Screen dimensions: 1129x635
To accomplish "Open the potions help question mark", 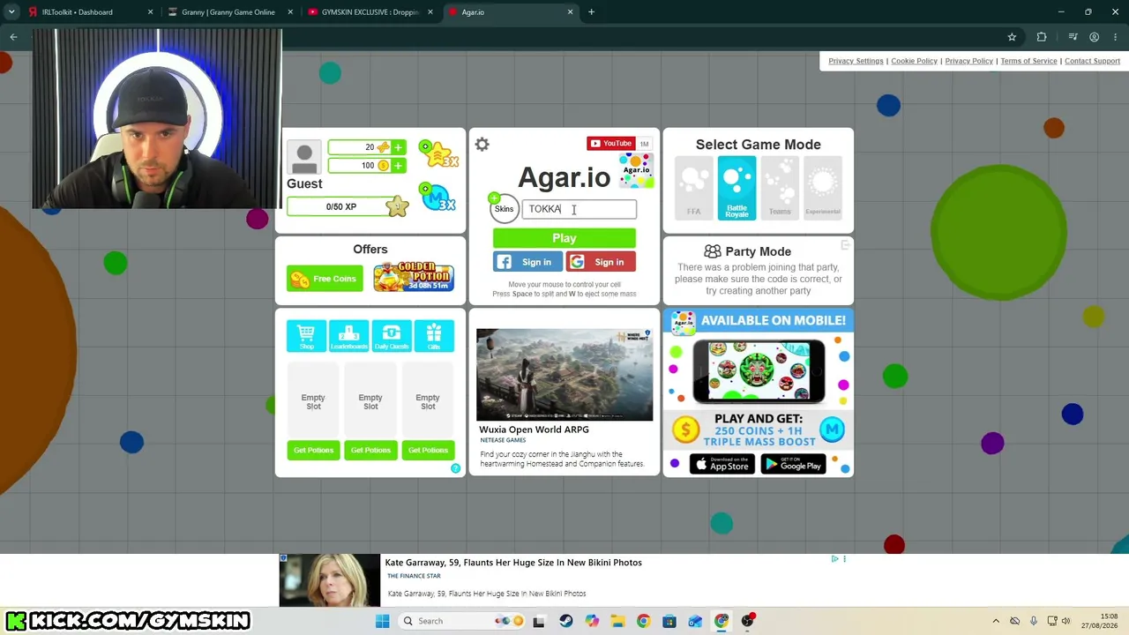I will 456,468.
